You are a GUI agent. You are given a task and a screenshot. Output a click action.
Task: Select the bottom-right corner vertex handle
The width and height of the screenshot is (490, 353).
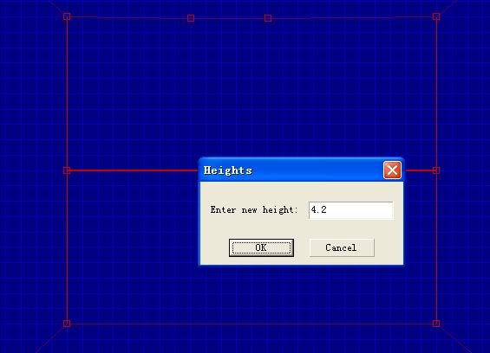[436, 324]
